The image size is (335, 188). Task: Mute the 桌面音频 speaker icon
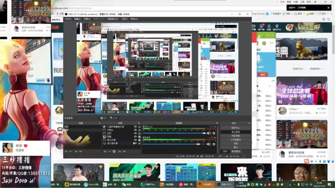pyautogui.click(x=209, y=144)
